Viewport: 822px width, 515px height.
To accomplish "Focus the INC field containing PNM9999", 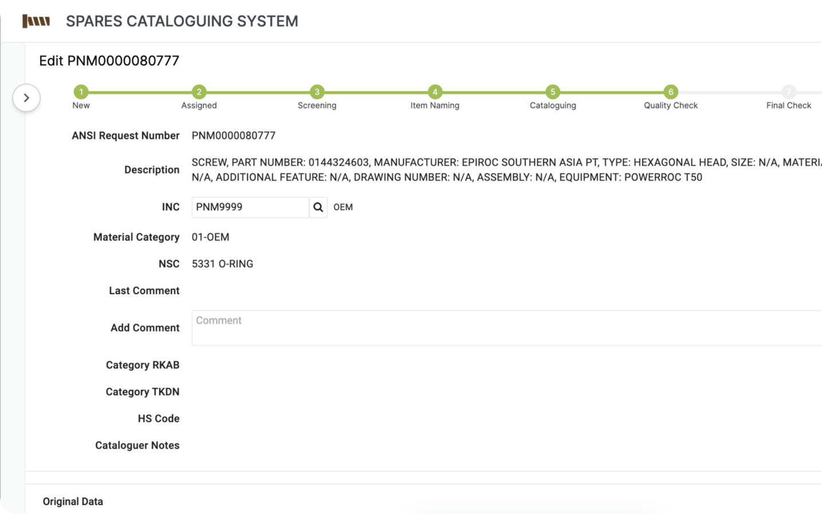I will coord(250,207).
